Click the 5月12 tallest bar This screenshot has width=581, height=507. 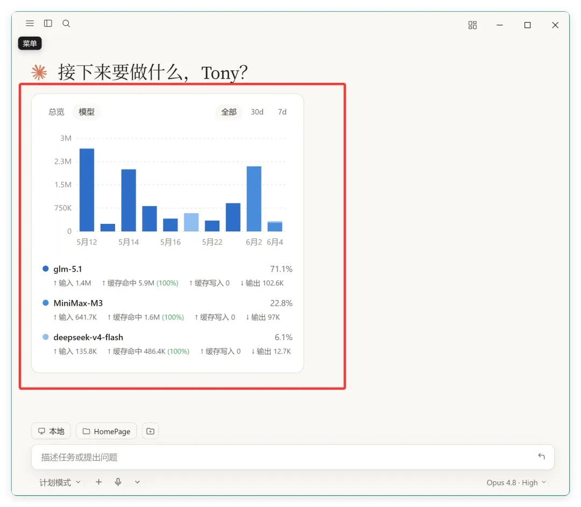87,190
